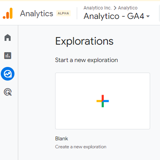Click the Explorations page heading

click(84, 41)
